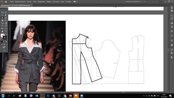The height and width of the screenshot is (98, 174).
Task: Open the clock and date display
Action: tap(164, 96)
